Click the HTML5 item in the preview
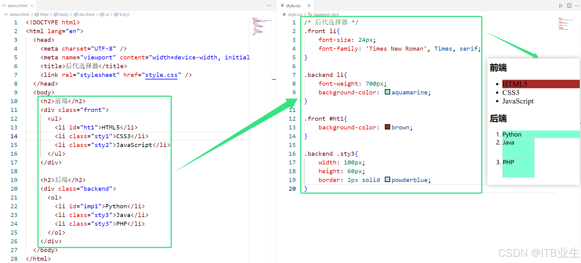 541,84
